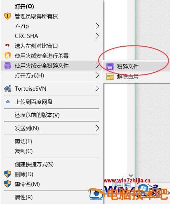
Task: Expand the TortoiseSVN submenu chevron
Action: (97, 89)
